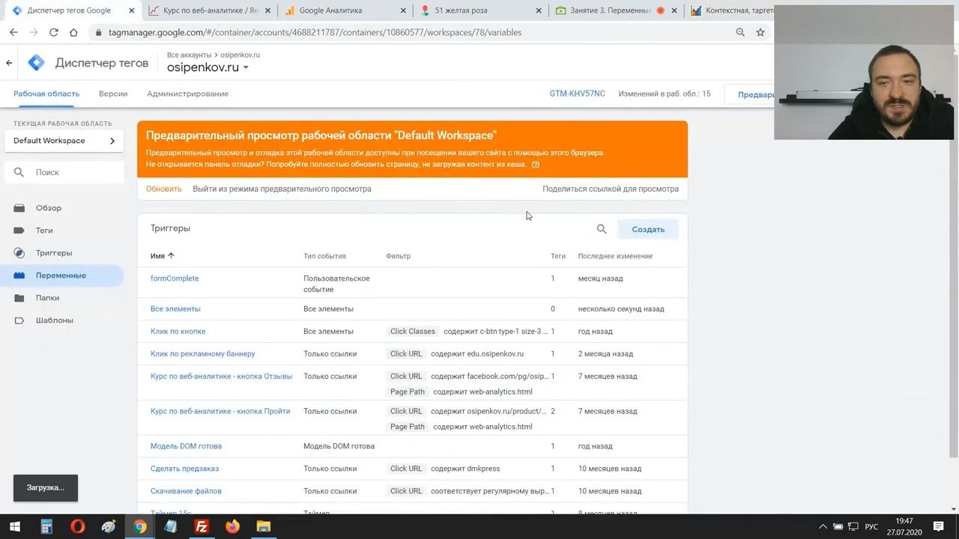This screenshot has height=539, width=959.
Task: Click the address bar URL
Action: 315,32
